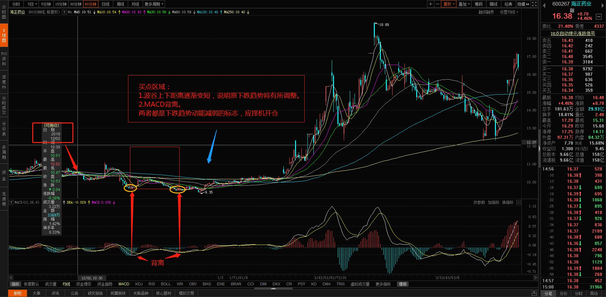This screenshot has height=297, width=606.
Task: Open 龙虎榜 in left sidebar
Action: (x=4, y=199)
